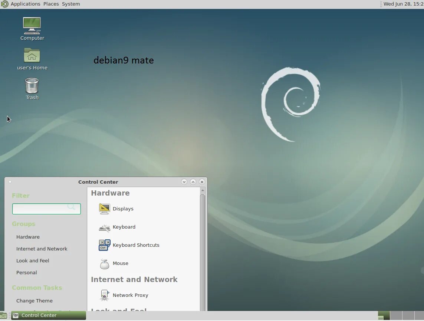This screenshot has height=321, width=424.
Task: Open the Displays settings
Action: [116, 209]
